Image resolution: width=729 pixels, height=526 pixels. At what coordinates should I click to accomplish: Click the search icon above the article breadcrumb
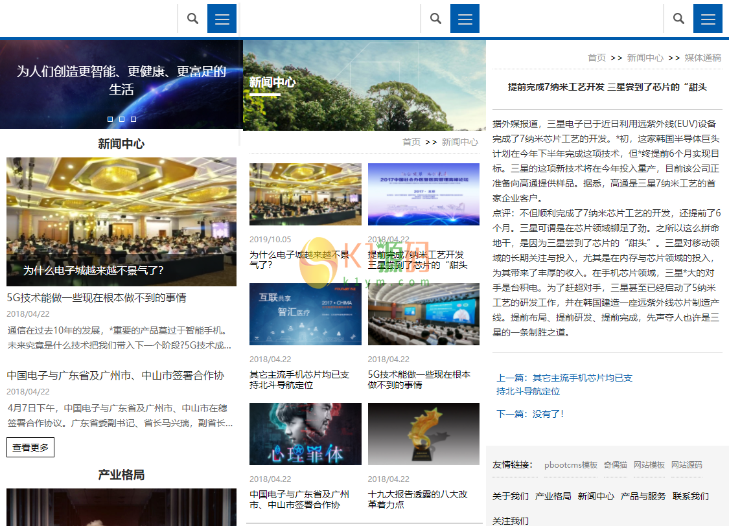tap(678, 18)
